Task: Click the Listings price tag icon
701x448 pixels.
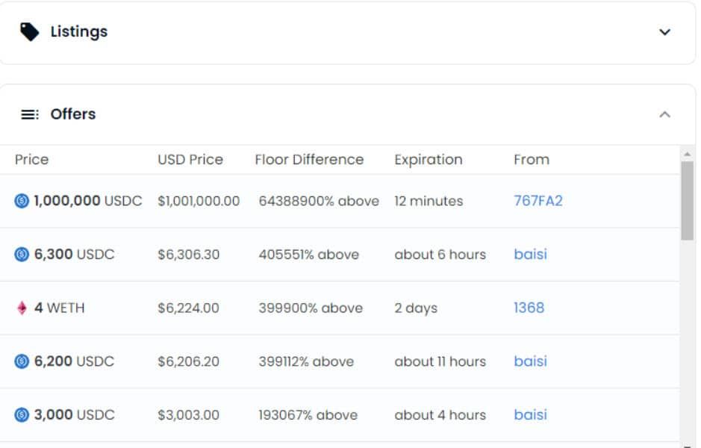Action: click(30, 32)
